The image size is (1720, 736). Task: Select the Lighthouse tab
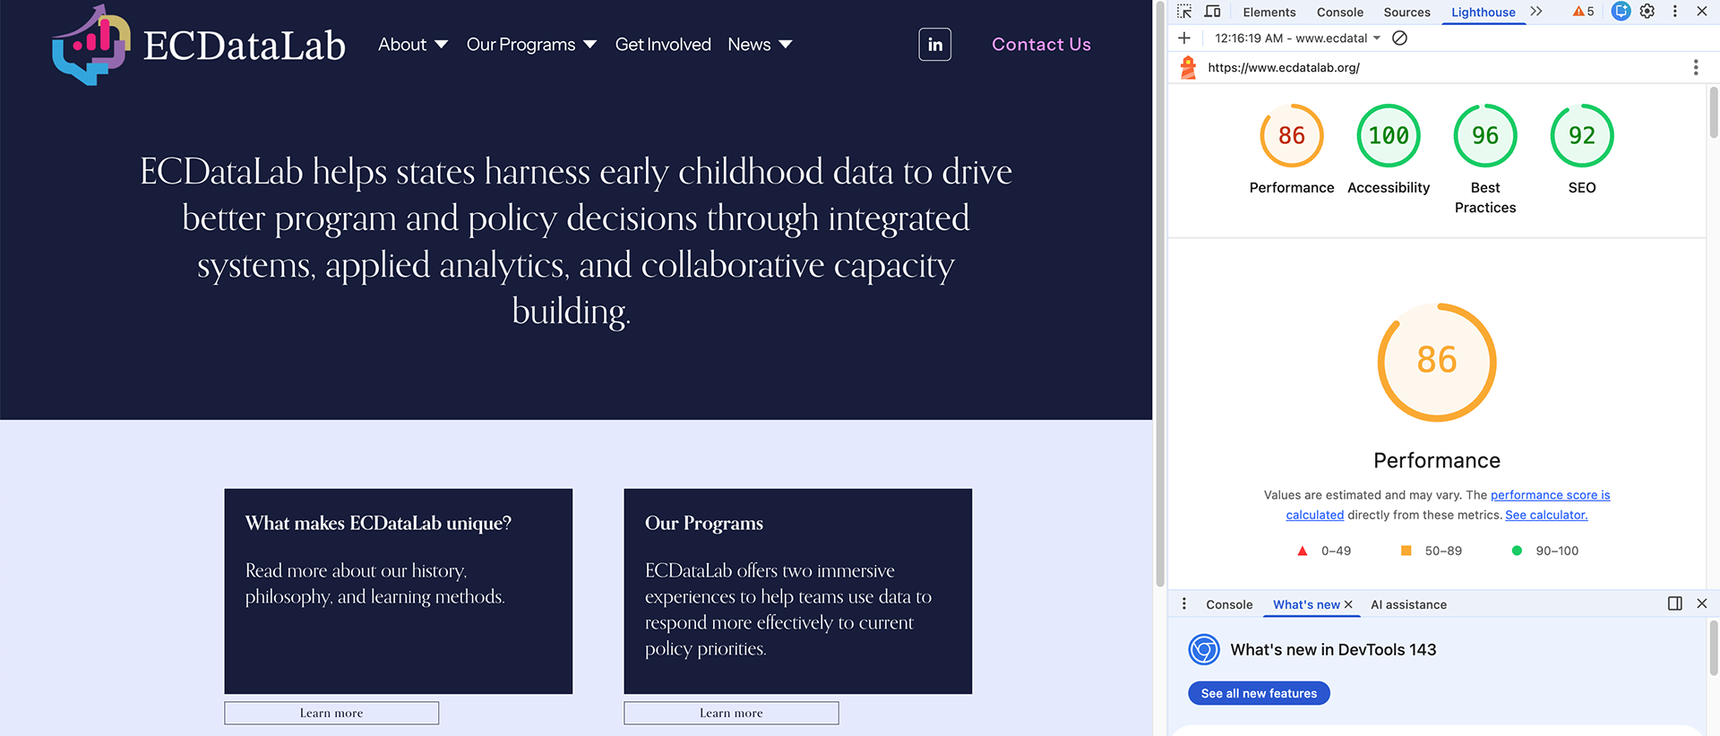pyautogui.click(x=1483, y=12)
